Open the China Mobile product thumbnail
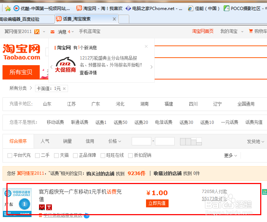This screenshot has width=267, height=222. click(17, 203)
